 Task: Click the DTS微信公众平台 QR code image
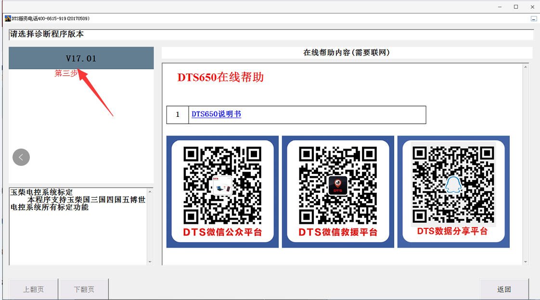pos(222,192)
